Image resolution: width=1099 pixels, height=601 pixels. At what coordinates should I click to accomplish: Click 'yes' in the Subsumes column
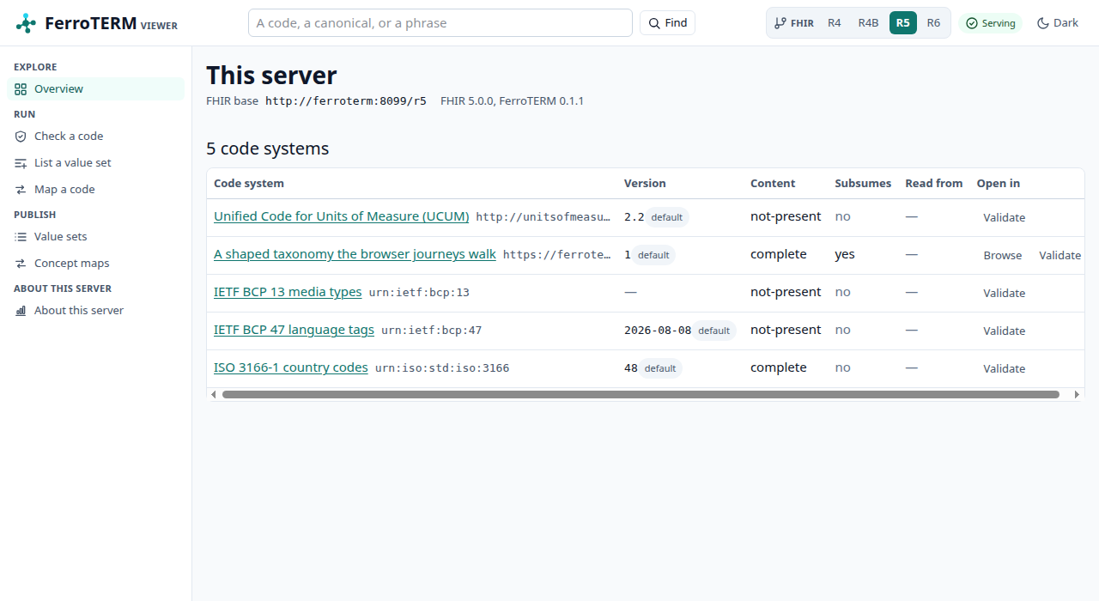pos(845,254)
